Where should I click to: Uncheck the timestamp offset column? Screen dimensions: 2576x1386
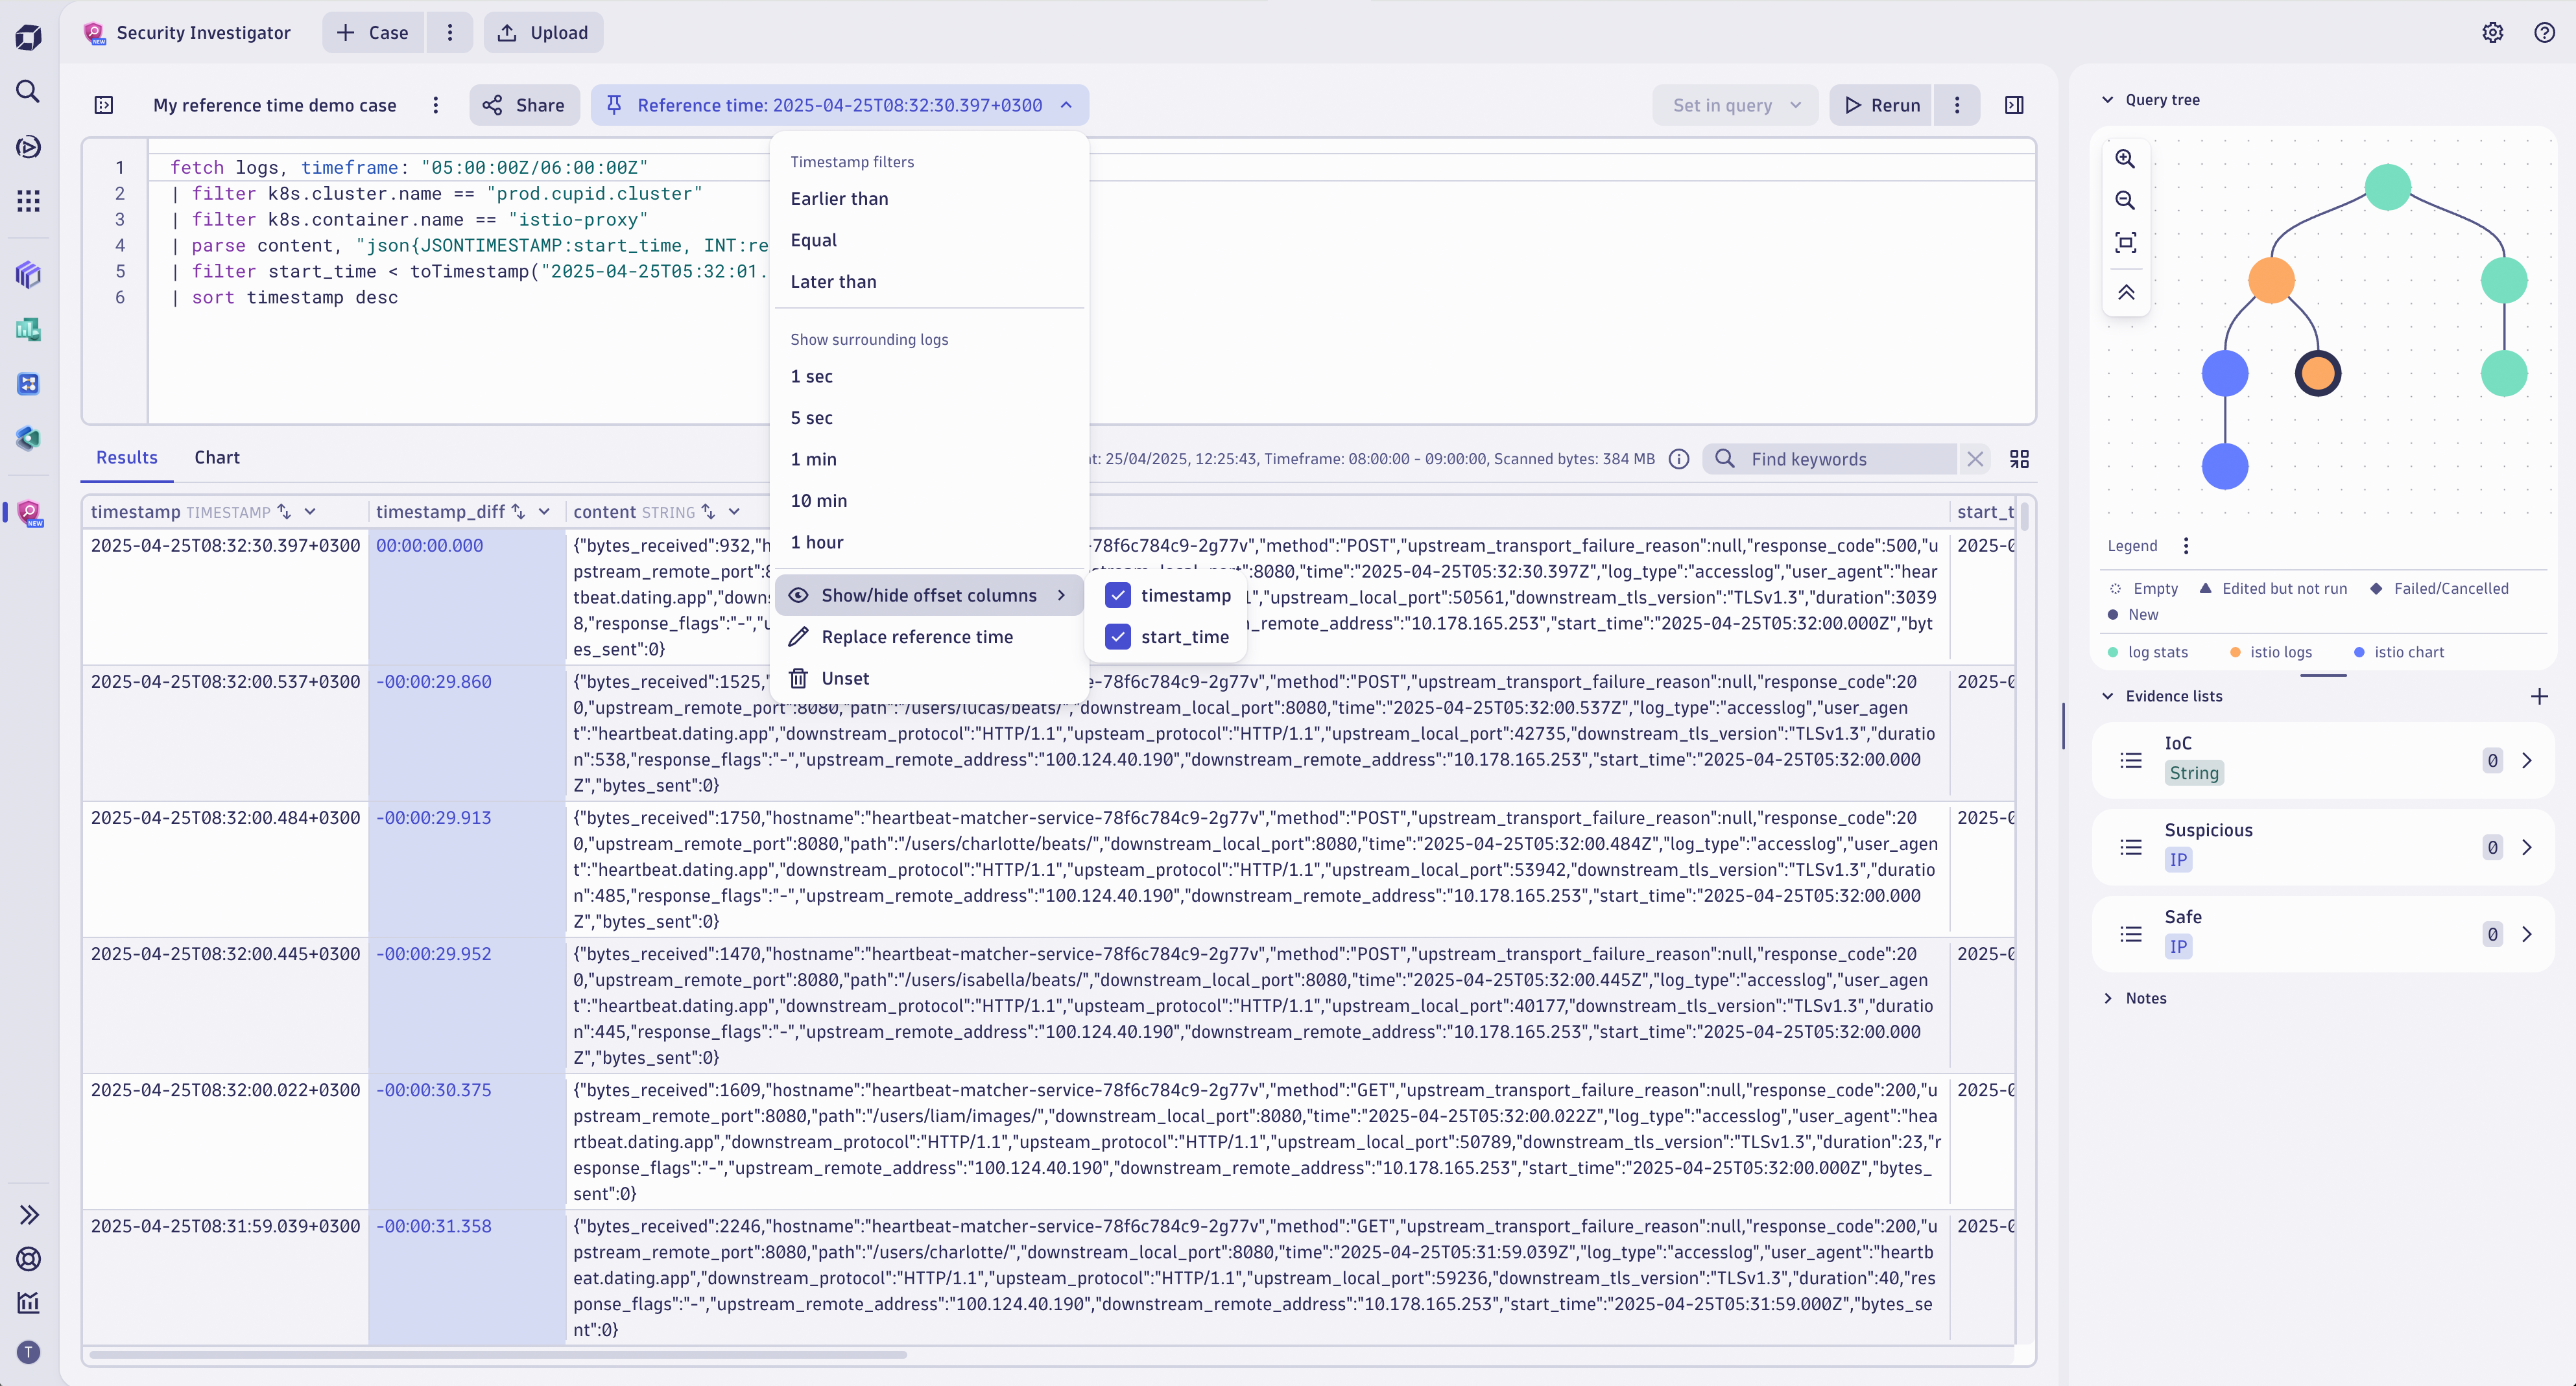1117,594
